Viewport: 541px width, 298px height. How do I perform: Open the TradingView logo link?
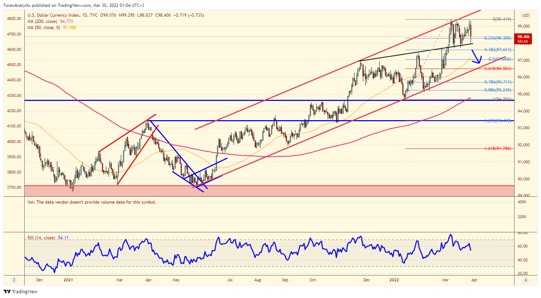point(21,291)
